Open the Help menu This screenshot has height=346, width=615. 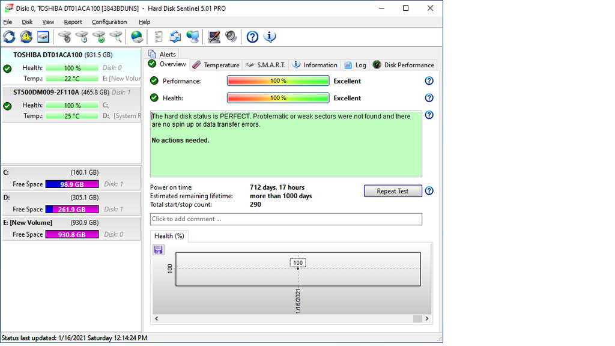click(x=144, y=22)
